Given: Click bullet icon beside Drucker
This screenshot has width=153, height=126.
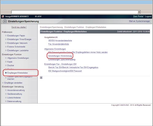Looking at the screenshot, I should [x=6, y=65].
